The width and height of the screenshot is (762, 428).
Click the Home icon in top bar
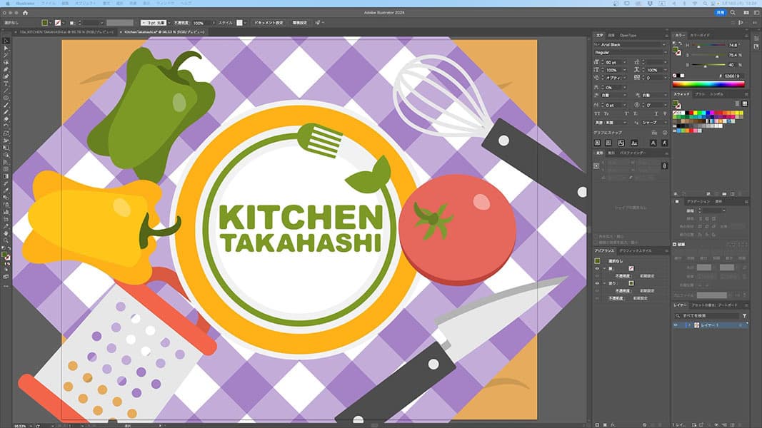point(25,12)
